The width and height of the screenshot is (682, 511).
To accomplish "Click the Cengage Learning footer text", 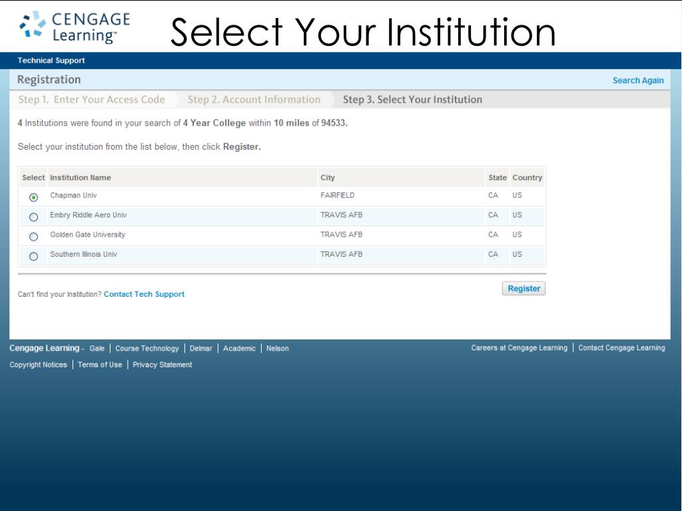I will [45, 348].
